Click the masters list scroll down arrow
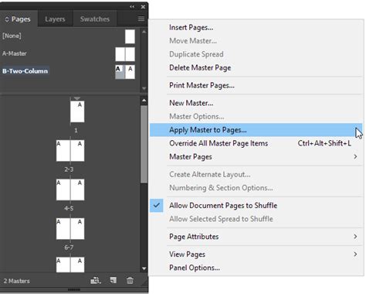Viewport: 366px width, 294px height. (144, 88)
